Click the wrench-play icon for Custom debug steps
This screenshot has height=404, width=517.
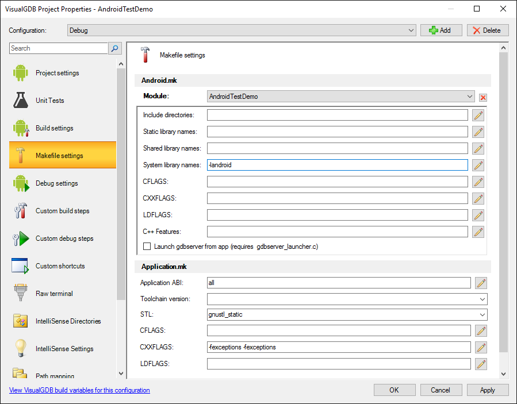tap(21, 238)
